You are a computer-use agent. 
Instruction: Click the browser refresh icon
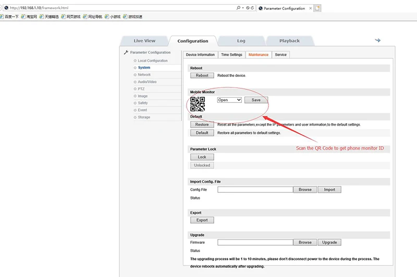[252, 8]
